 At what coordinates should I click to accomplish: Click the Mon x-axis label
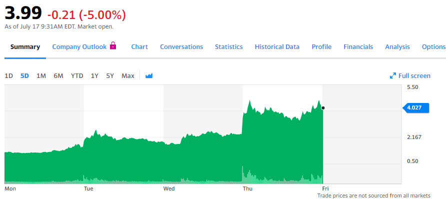pyautogui.click(x=10, y=189)
